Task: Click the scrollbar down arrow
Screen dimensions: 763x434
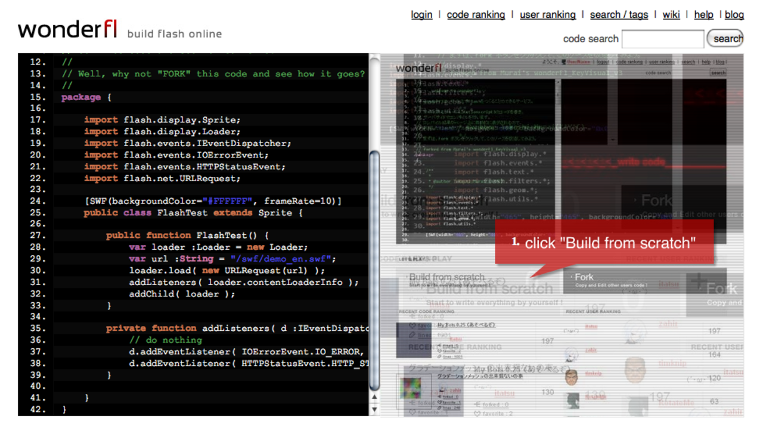Action: (374, 409)
